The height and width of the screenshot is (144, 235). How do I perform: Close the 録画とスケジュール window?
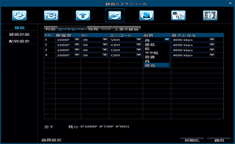tap(230, 3)
